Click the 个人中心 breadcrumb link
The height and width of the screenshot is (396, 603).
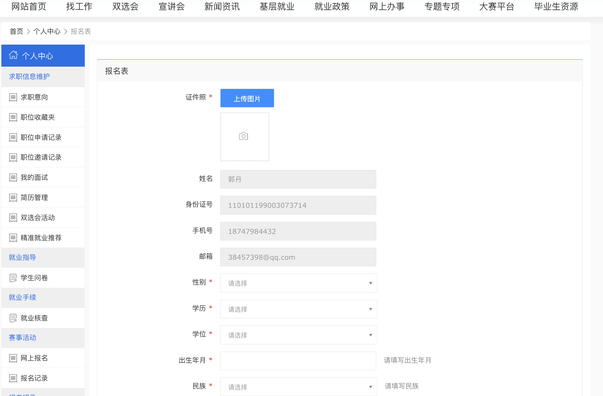[47, 32]
